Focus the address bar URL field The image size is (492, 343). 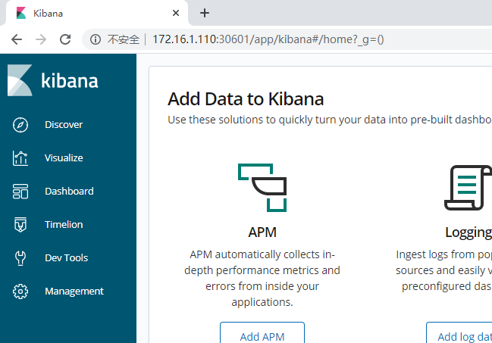pyautogui.click(x=268, y=39)
